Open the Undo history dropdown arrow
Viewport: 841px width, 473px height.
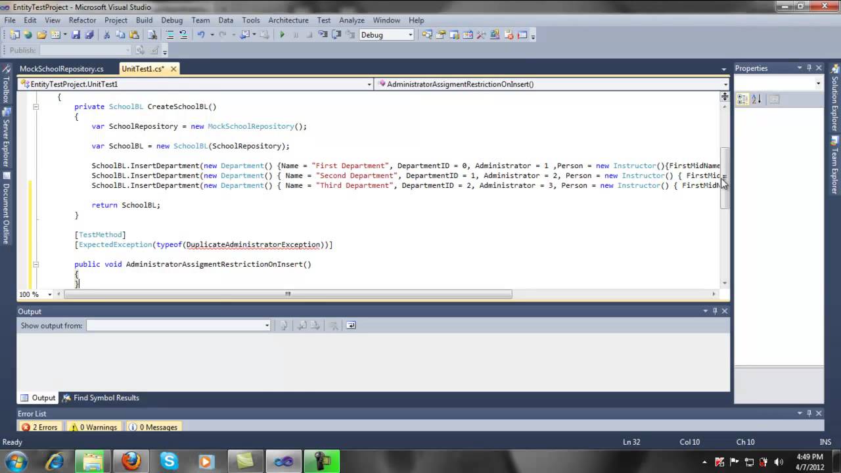212,35
